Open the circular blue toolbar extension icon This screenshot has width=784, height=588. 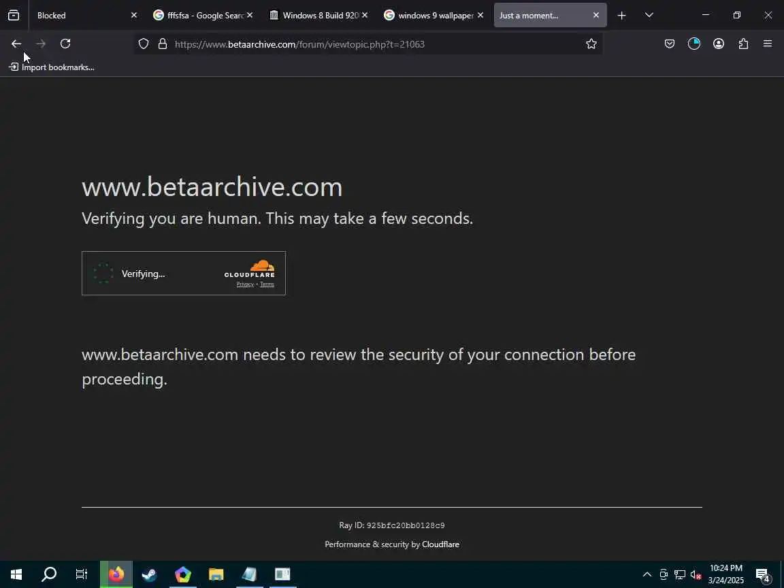click(694, 44)
